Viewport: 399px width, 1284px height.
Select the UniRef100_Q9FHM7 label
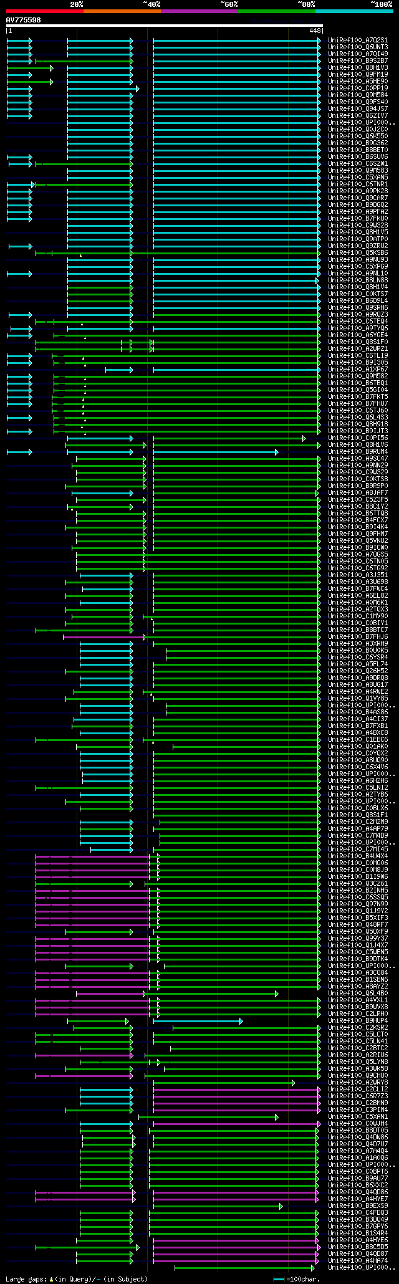tap(358, 534)
